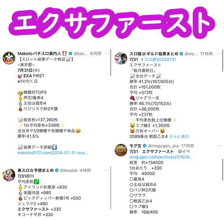Click verified badge beside 東スロ☆予想まとめ
Screen dimensions: 224x220
click(x=57, y=170)
